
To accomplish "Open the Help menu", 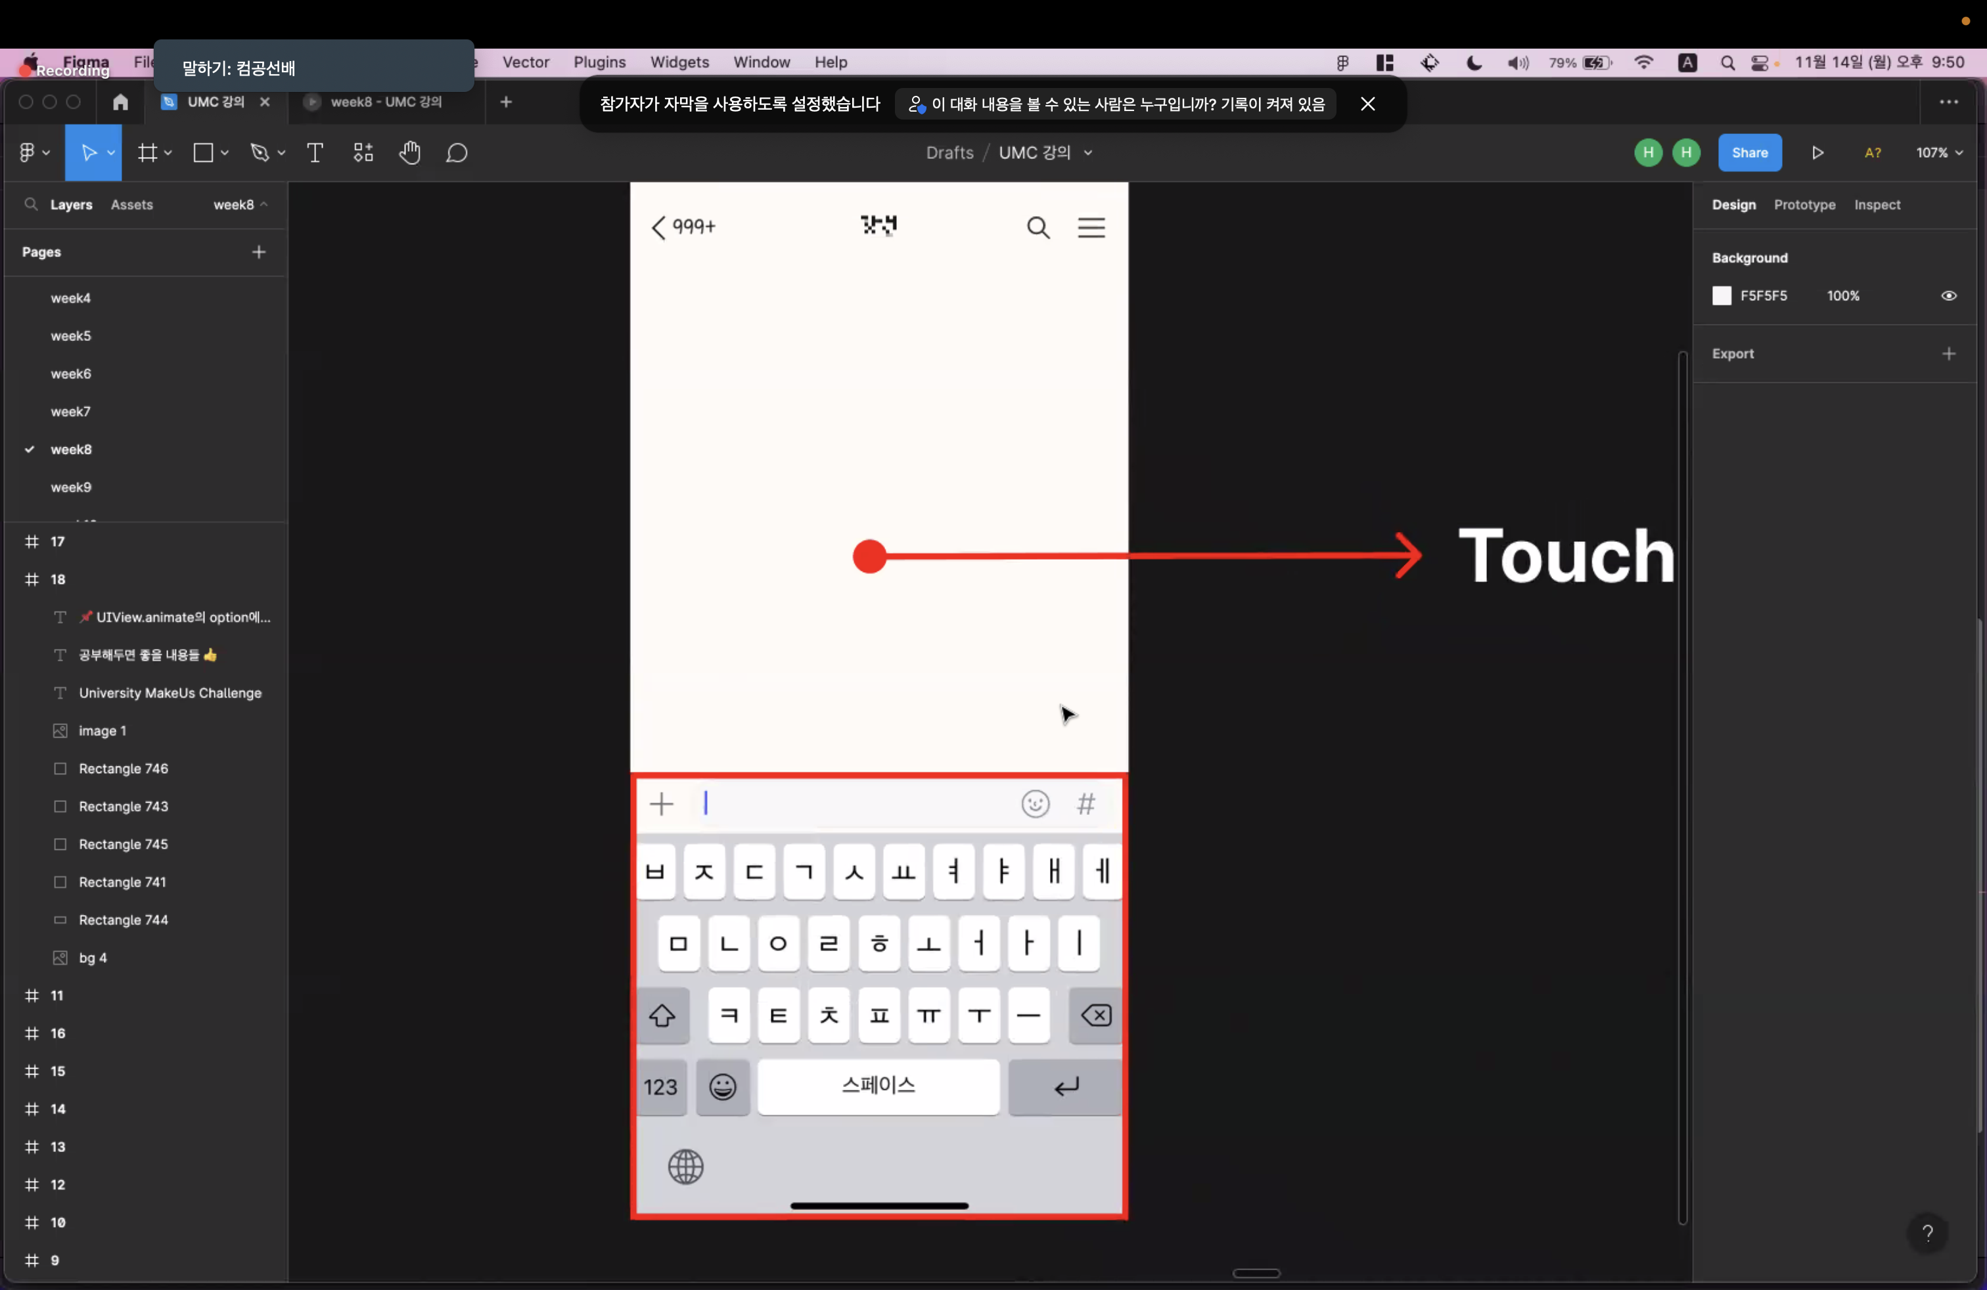I will click(x=830, y=62).
